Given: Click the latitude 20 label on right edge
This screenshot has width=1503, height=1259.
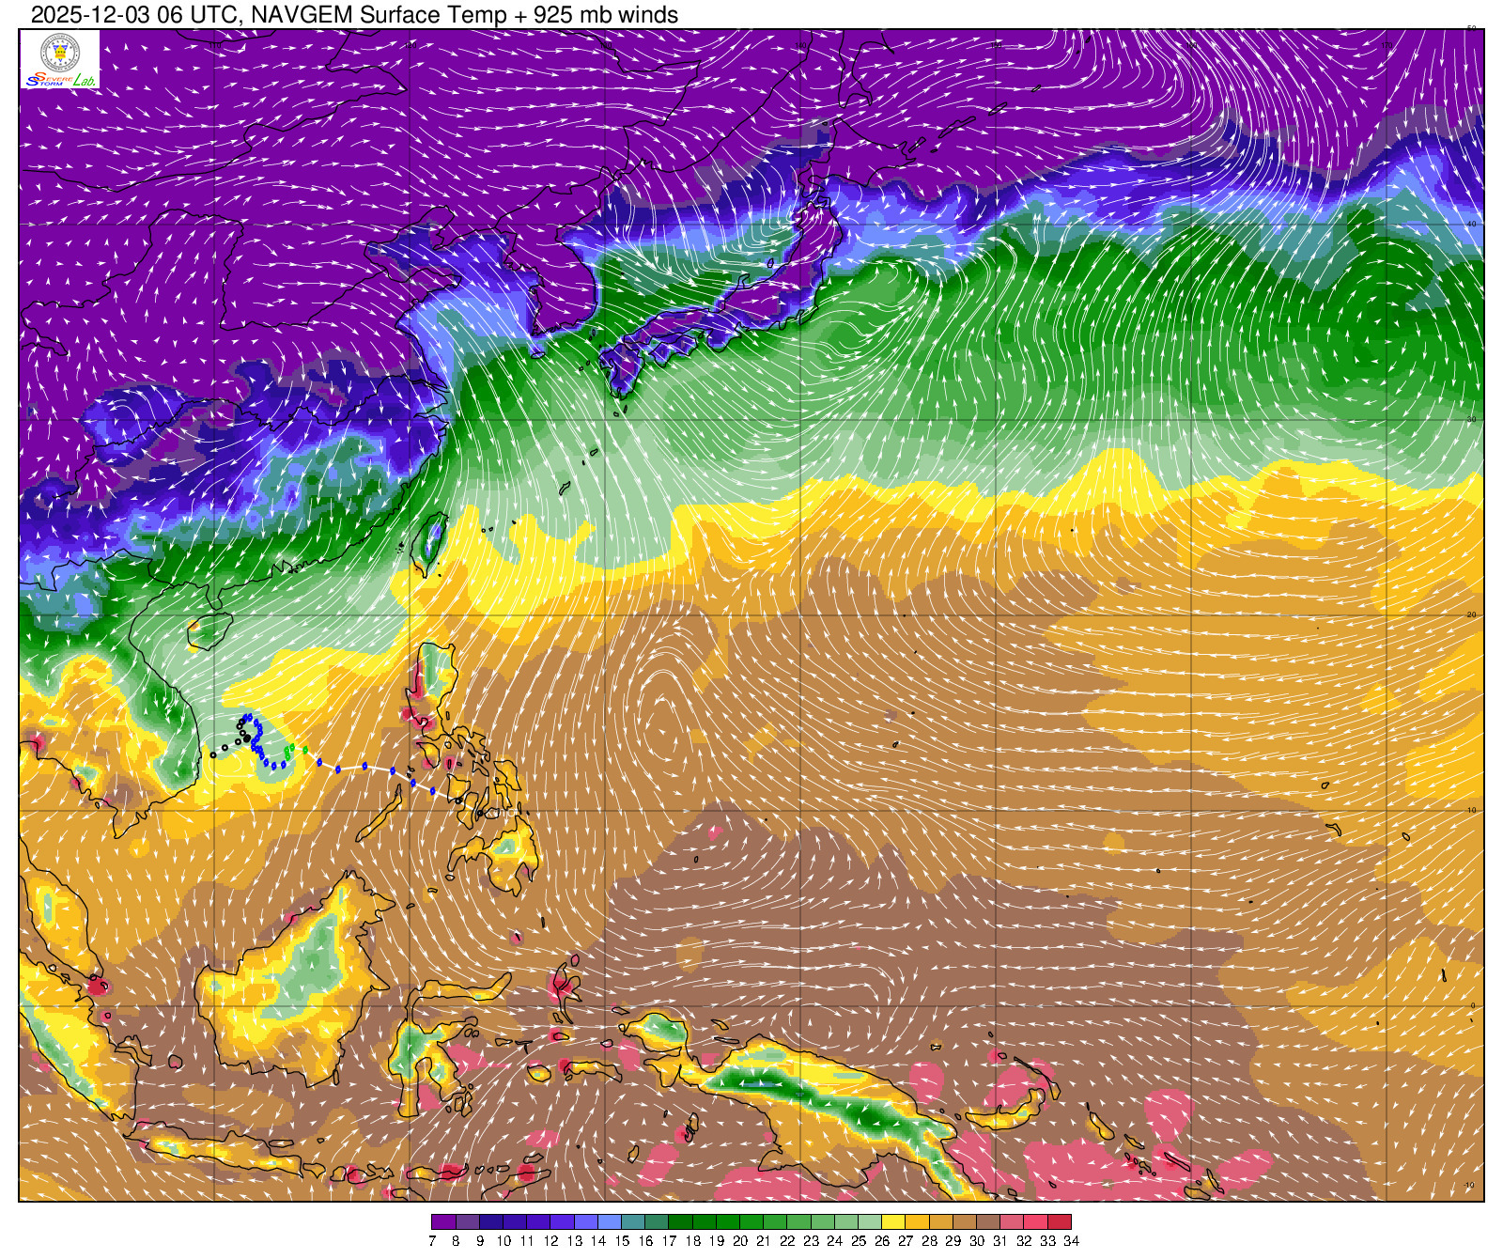Looking at the screenshot, I should point(1471,614).
